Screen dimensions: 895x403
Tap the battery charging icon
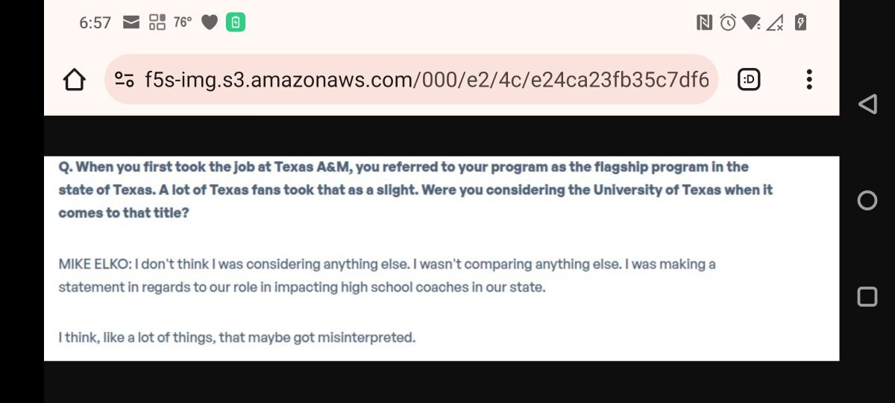(x=800, y=22)
